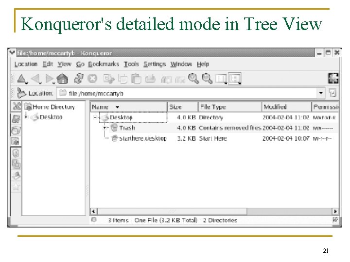Go to Home via house icon
Image resolution: width=350 pixels, height=262 pixels.
click(63, 79)
